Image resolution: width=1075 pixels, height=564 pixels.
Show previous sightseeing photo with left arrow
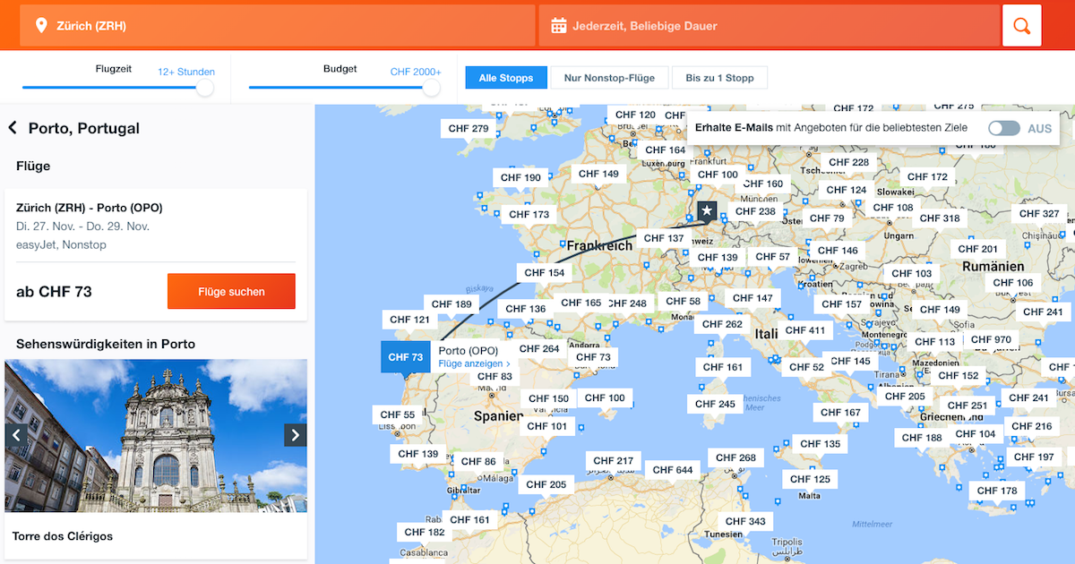coord(16,435)
